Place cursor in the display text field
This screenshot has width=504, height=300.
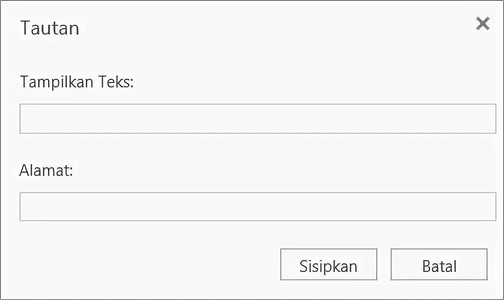pyautogui.click(x=257, y=119)
